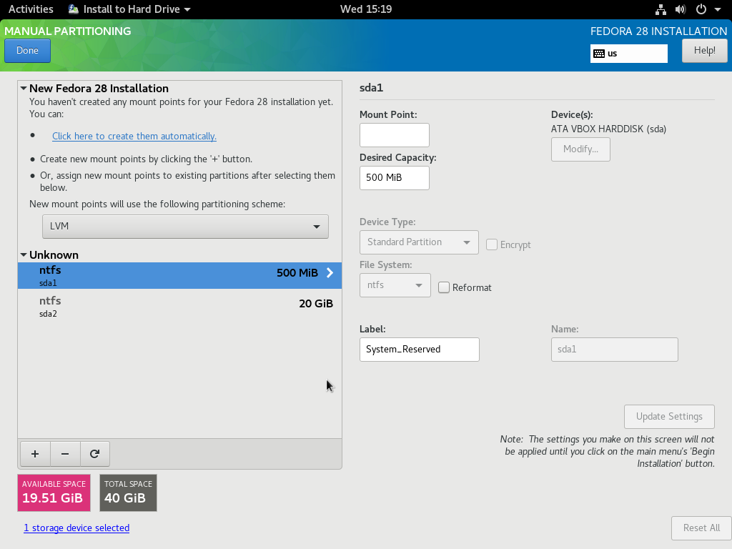Screen dimensions: 732x549
Task: Click the keyboard layout icon next to us
Action: (599, 54)
